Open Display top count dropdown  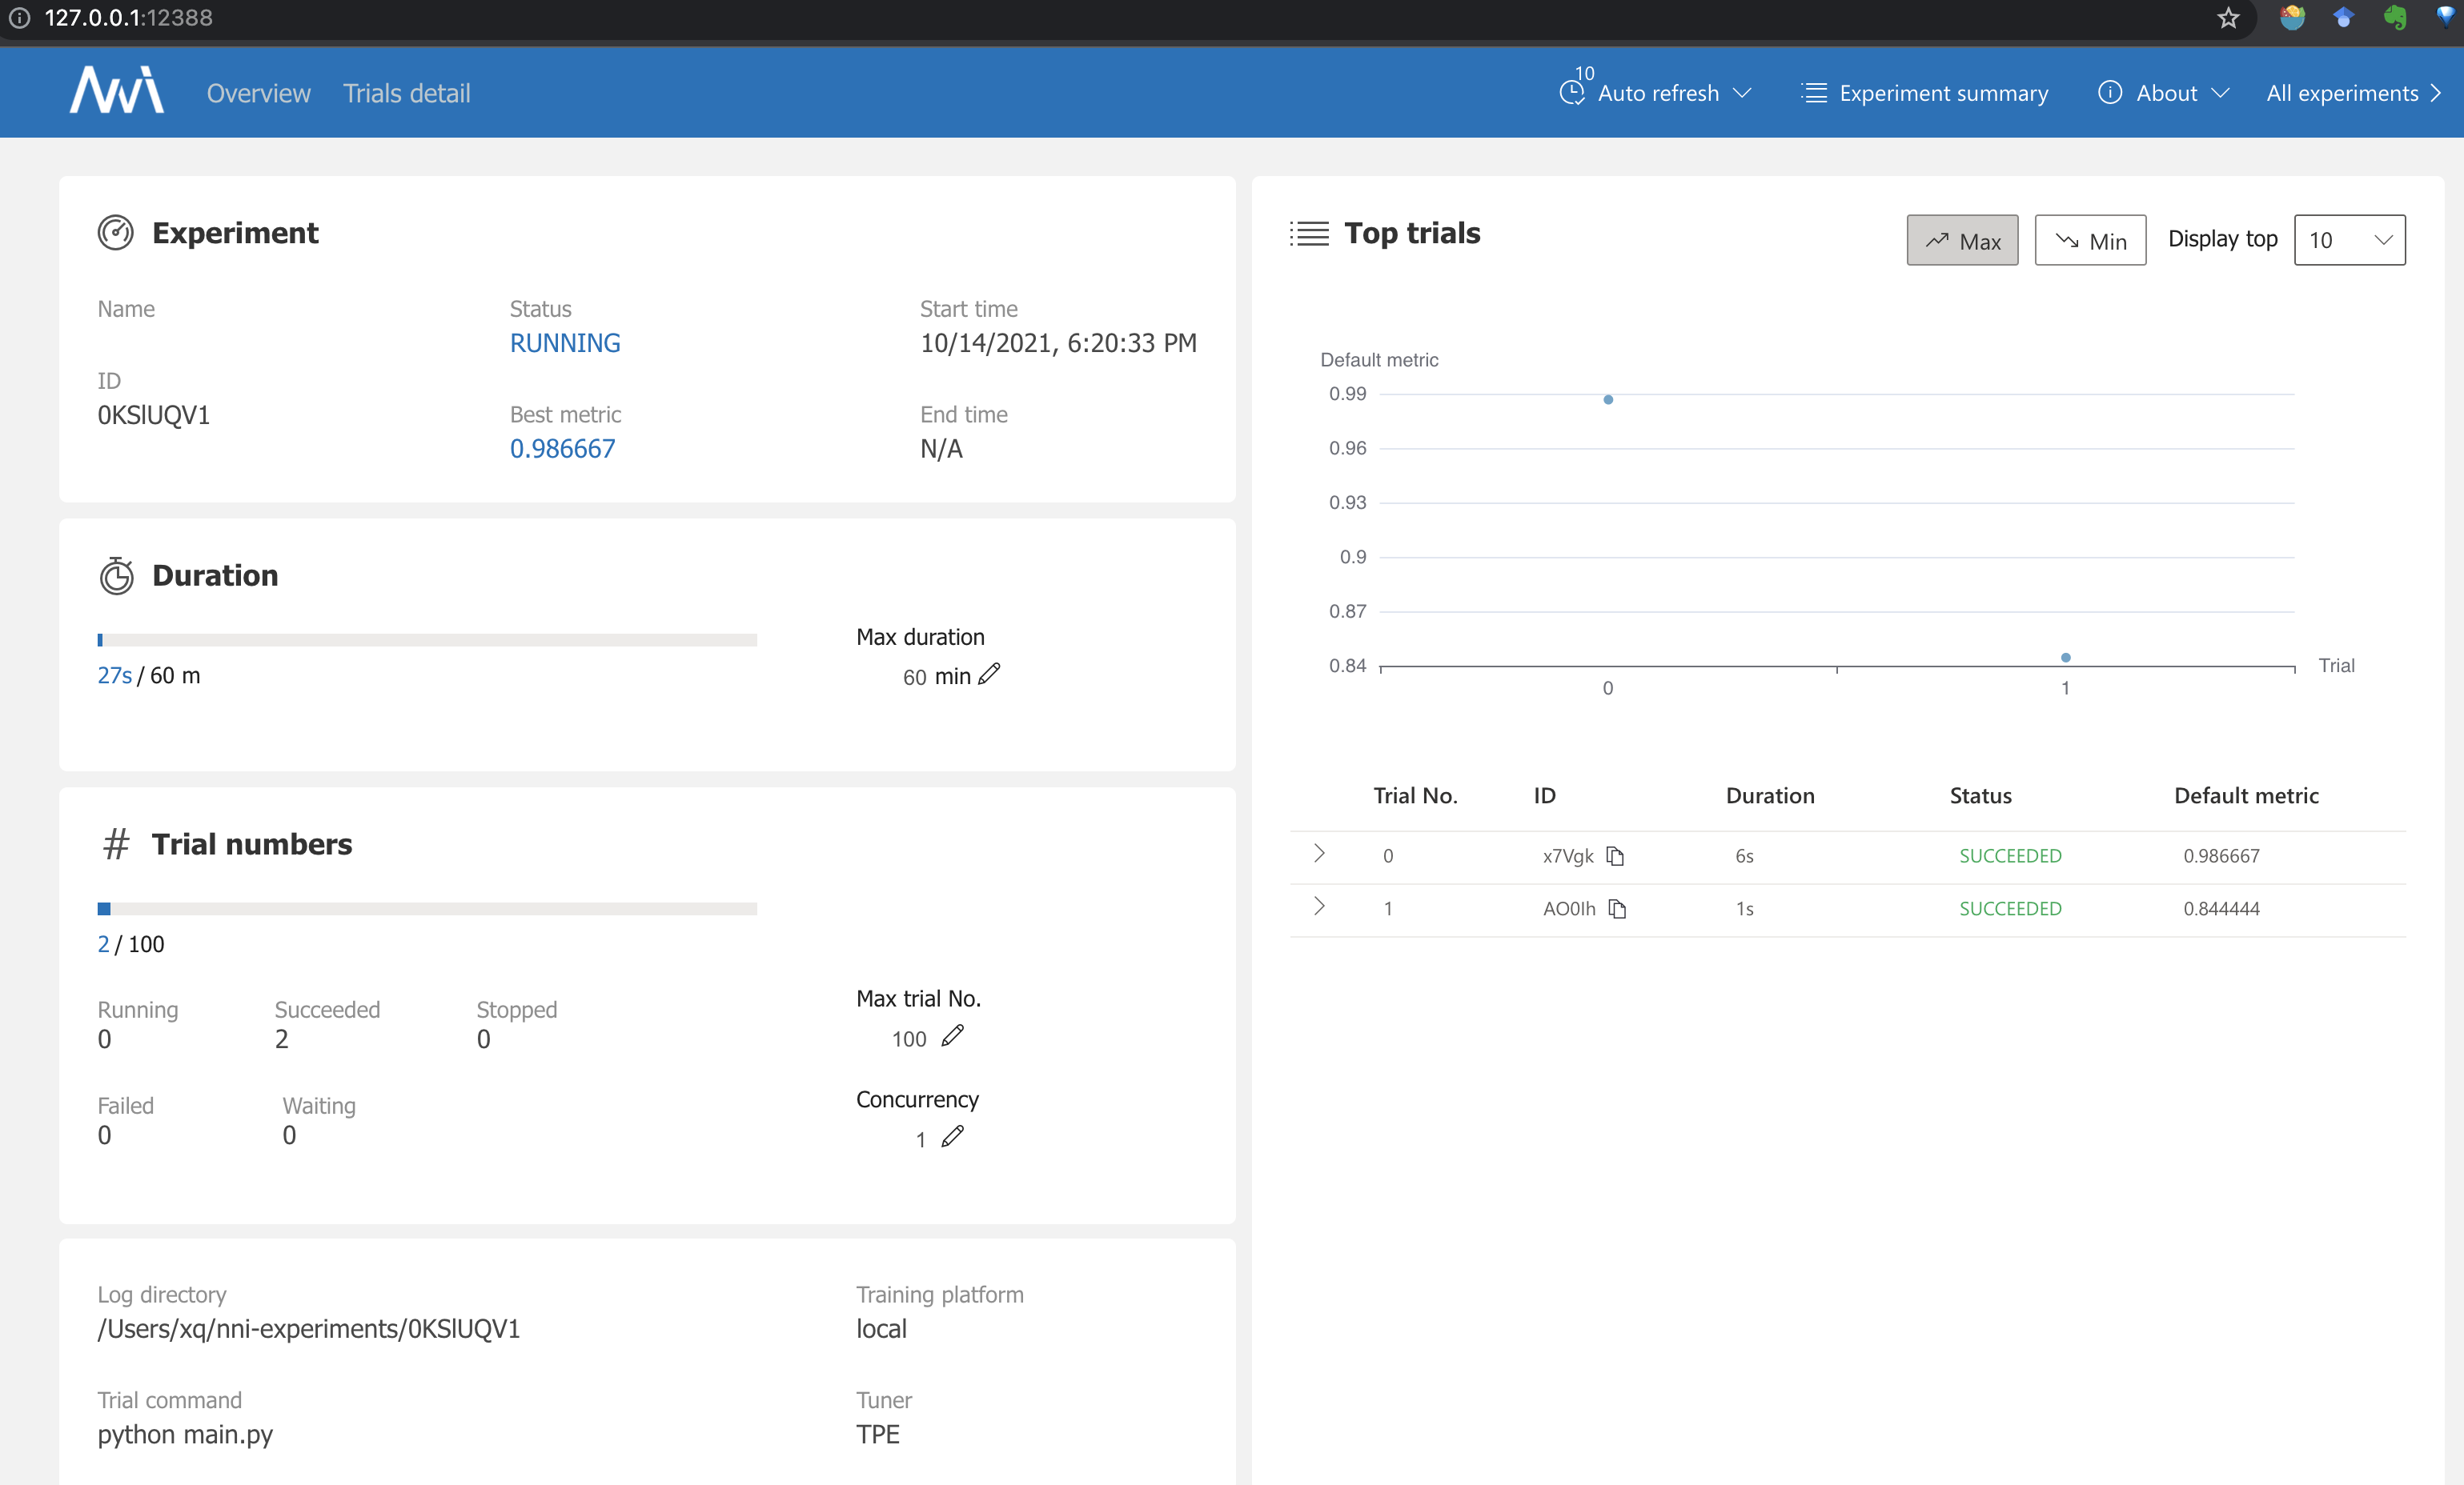pos(2349,240)
